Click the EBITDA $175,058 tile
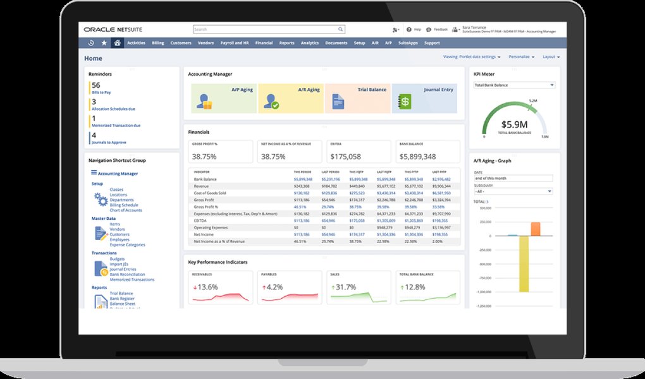This screenshot has height=379, width=645. click(x=359, y=152)
